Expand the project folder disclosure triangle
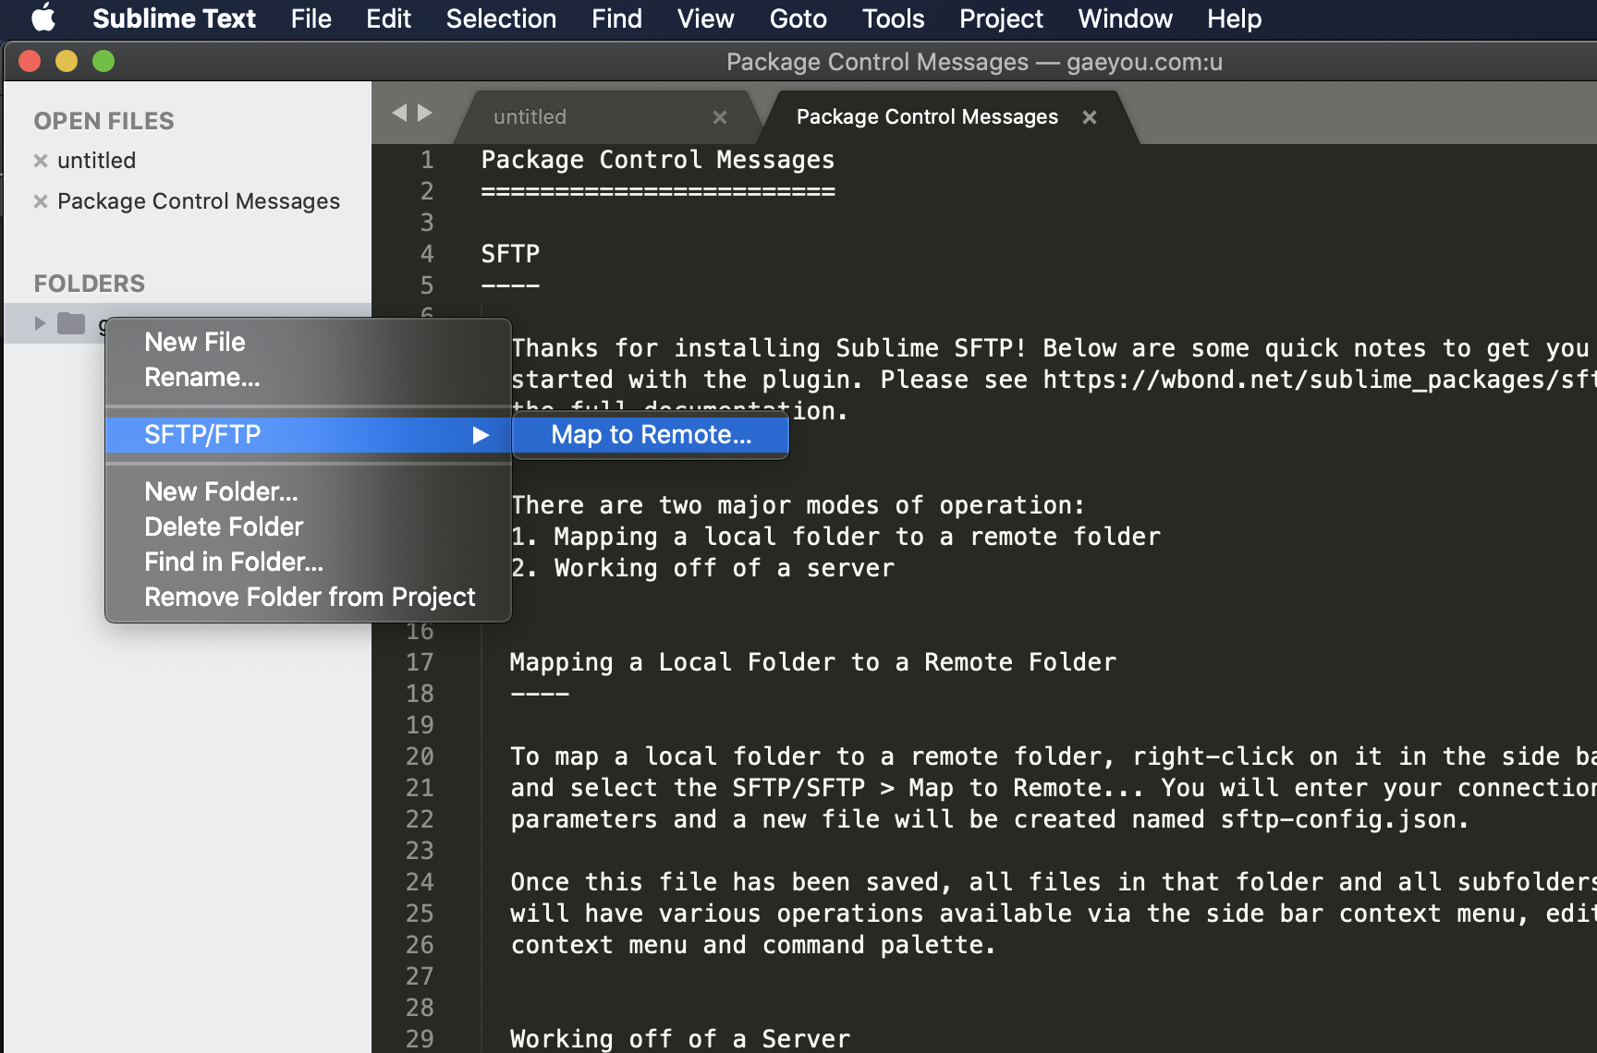Image resolution: width=1597 pixels, height=1053 pixels. point(40,323)
